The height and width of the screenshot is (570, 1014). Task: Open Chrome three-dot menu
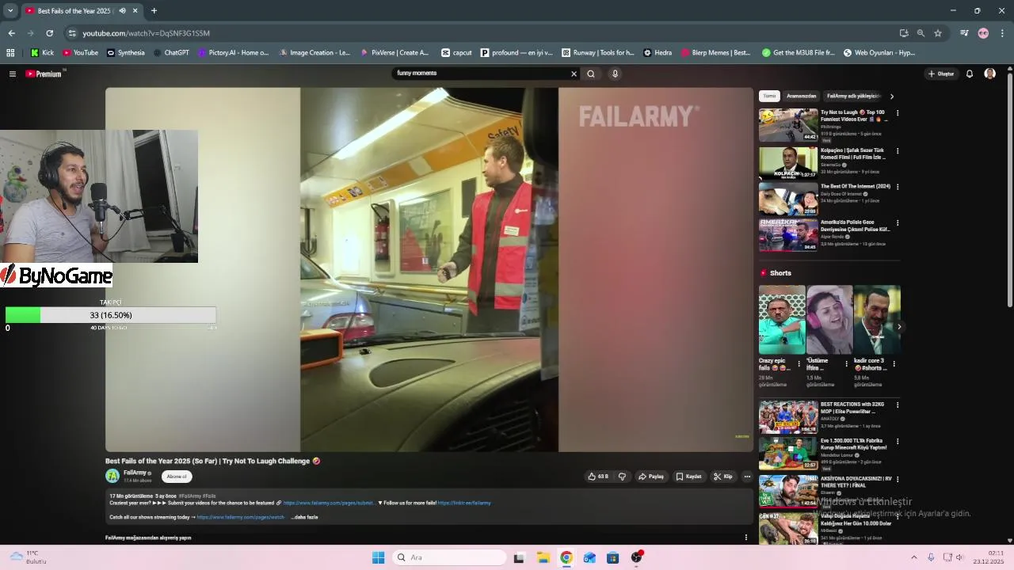pos(1002,33)
